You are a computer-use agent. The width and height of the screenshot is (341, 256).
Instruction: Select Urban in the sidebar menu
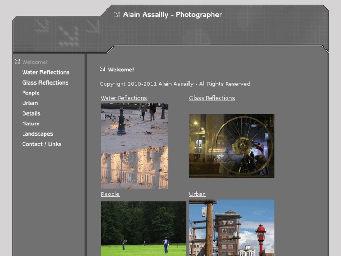point(30,103)
